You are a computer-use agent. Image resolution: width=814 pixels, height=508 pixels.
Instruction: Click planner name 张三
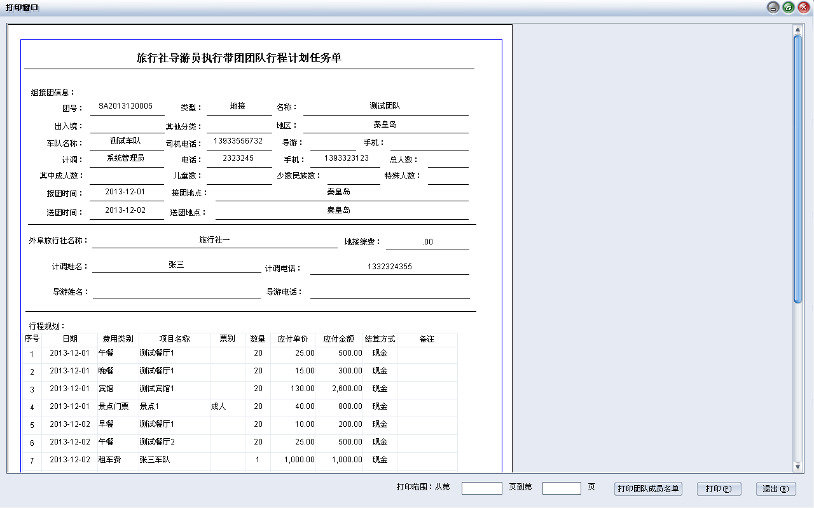coord(176,265)
